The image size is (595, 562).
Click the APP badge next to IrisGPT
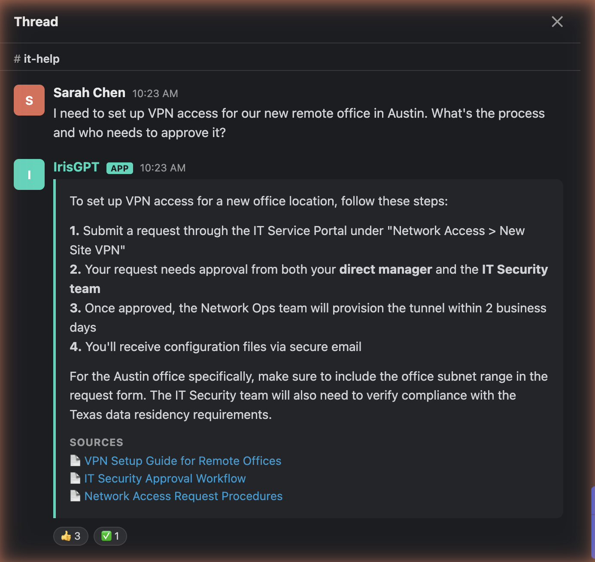119,168
